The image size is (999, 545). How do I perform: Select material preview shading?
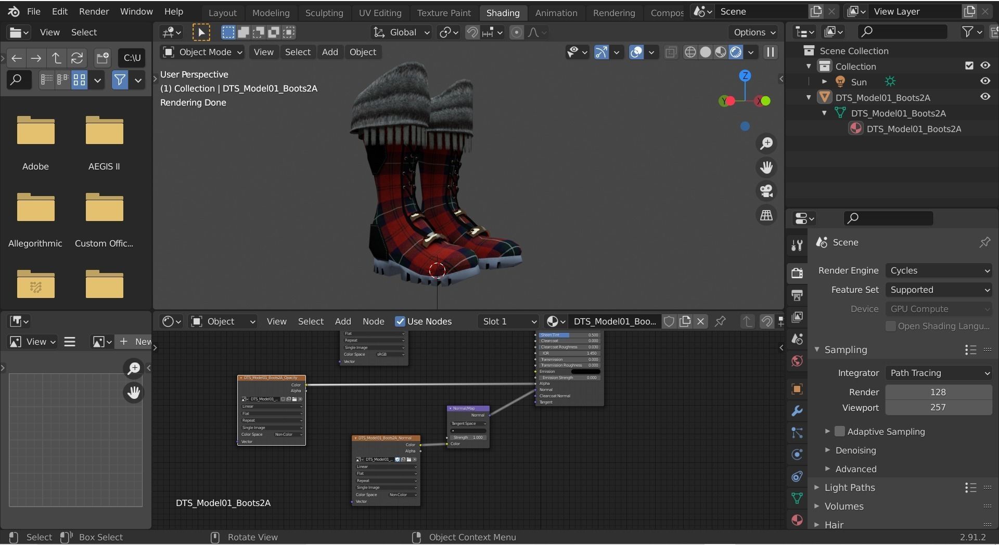[720, 52]
